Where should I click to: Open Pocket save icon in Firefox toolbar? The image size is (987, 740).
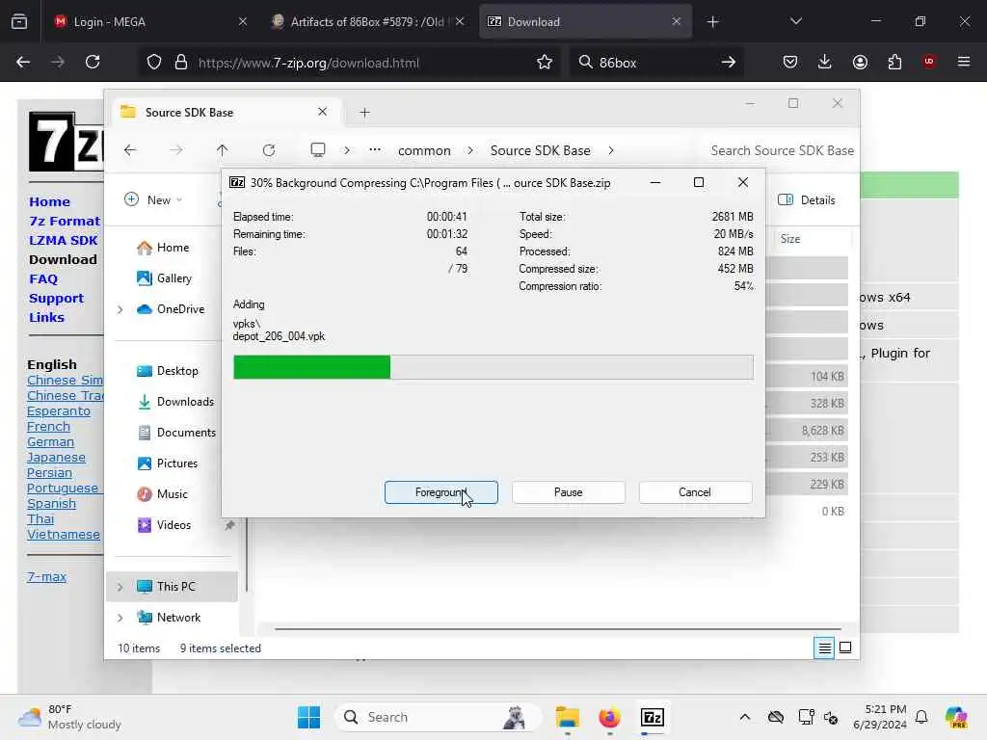(x=790, y=63)
